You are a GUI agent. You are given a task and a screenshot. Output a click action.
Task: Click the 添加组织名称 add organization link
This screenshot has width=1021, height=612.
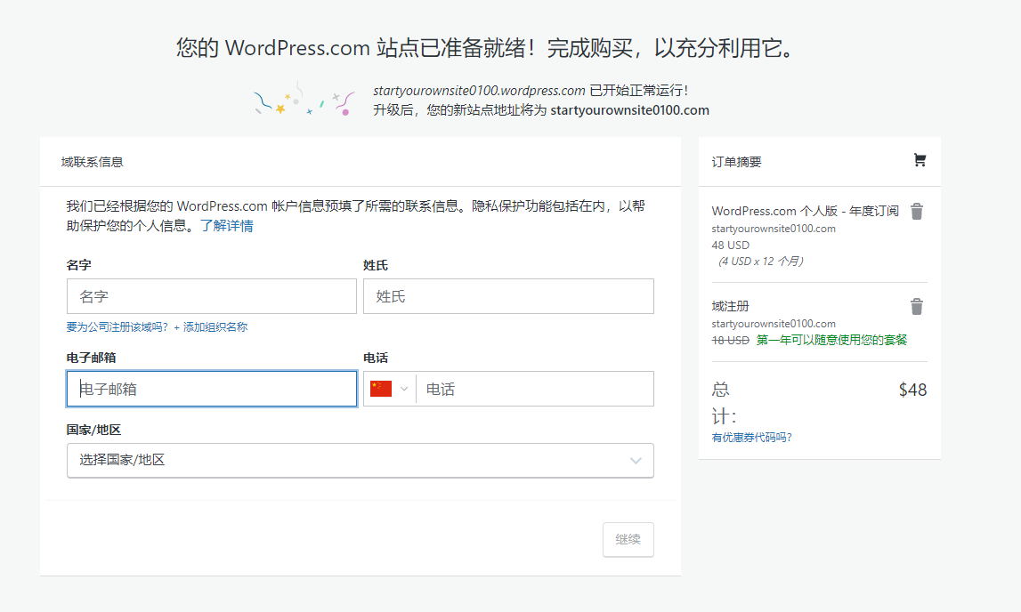210,327
